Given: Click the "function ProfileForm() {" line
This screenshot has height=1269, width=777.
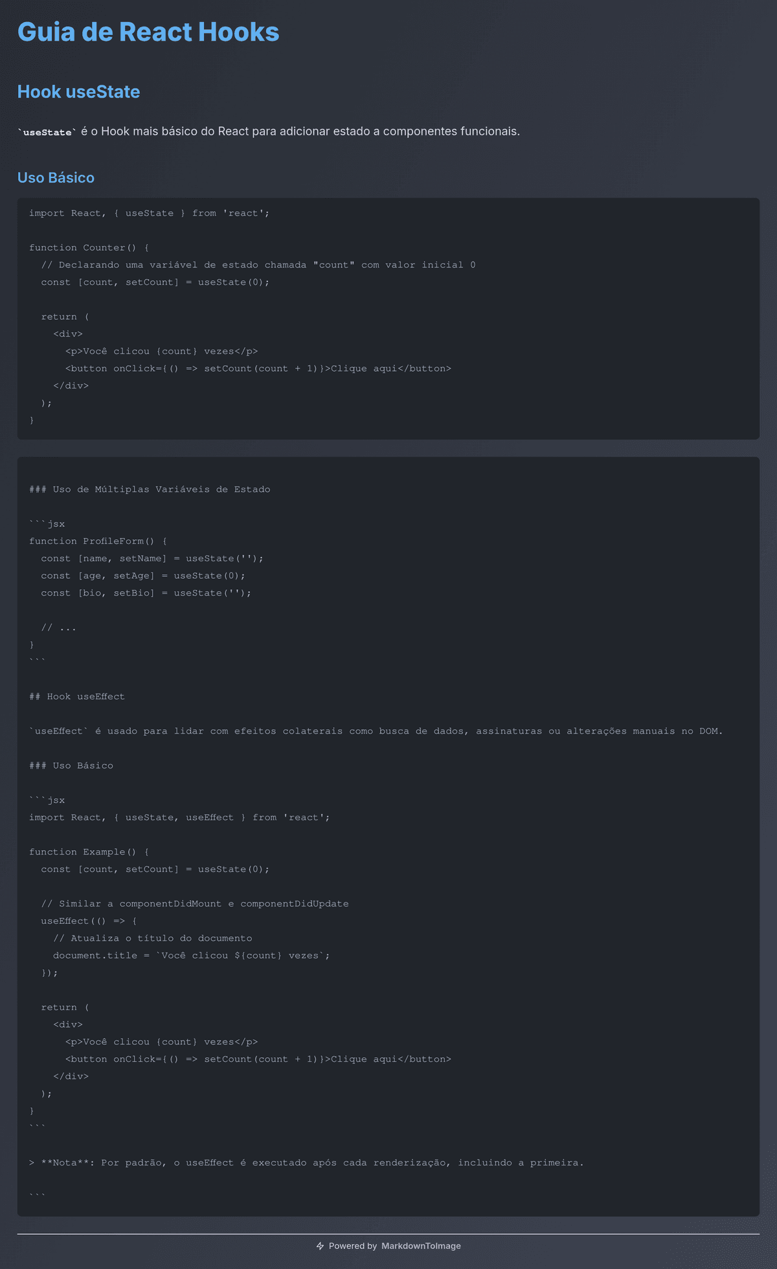Looking at the screenshot, I should (x=98, y=541).
